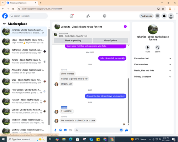Open Johanita chat in the list
Viewport: 178px width, 142px height.
[x=24, y=31]
